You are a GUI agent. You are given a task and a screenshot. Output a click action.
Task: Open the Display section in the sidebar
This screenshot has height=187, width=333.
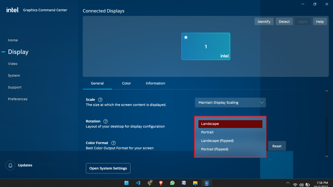18,52
